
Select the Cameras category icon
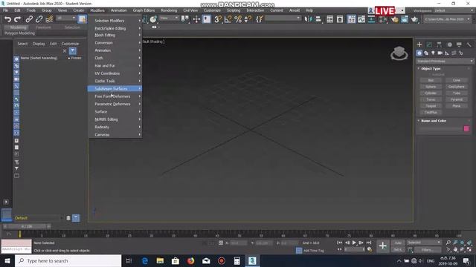440,53
